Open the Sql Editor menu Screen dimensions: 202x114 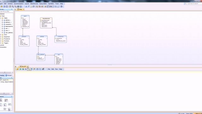[51, 4]
